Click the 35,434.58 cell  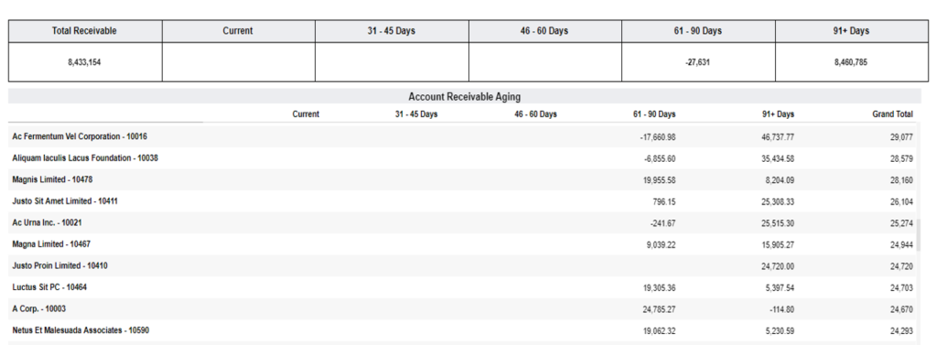778,159
